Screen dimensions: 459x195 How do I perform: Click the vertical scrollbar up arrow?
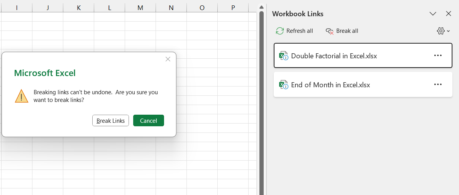pyautogui.click(x=261, y=7)
